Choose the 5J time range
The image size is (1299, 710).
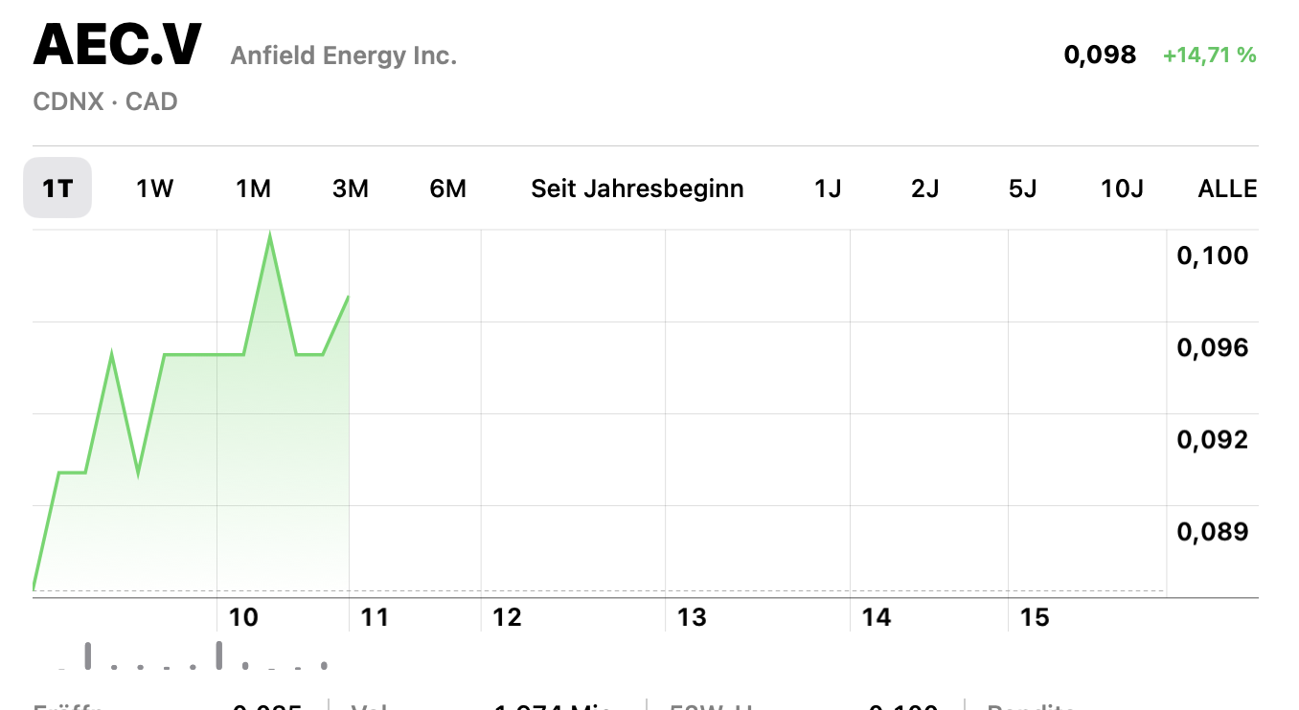tap(1022, 189)
